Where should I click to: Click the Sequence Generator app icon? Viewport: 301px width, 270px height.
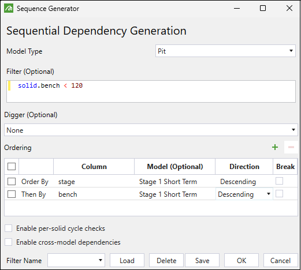9,9
